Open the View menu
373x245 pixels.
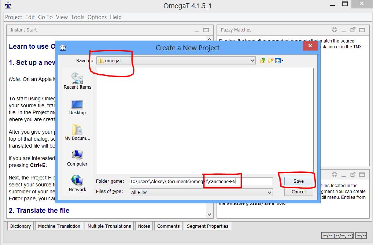pyautogui.click(x=62, y=17)
